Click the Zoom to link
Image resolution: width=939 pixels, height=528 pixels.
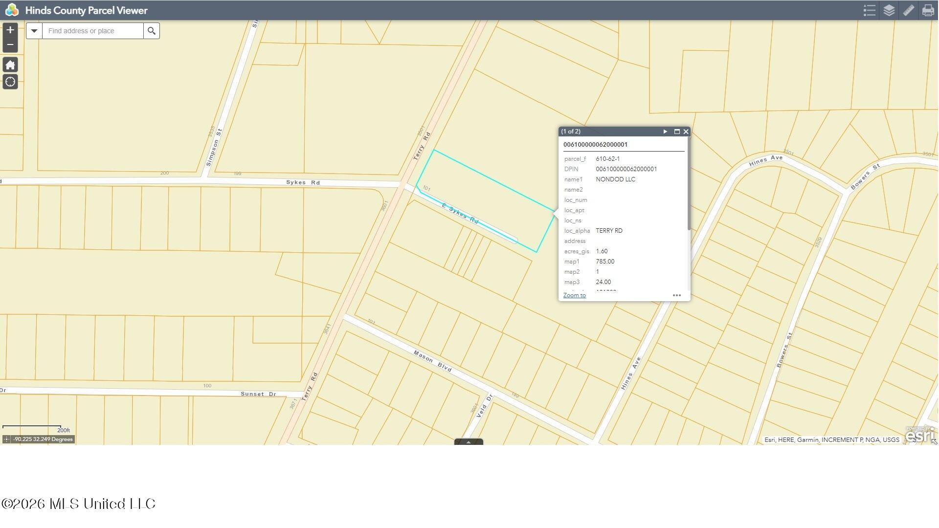coord(574,295)
